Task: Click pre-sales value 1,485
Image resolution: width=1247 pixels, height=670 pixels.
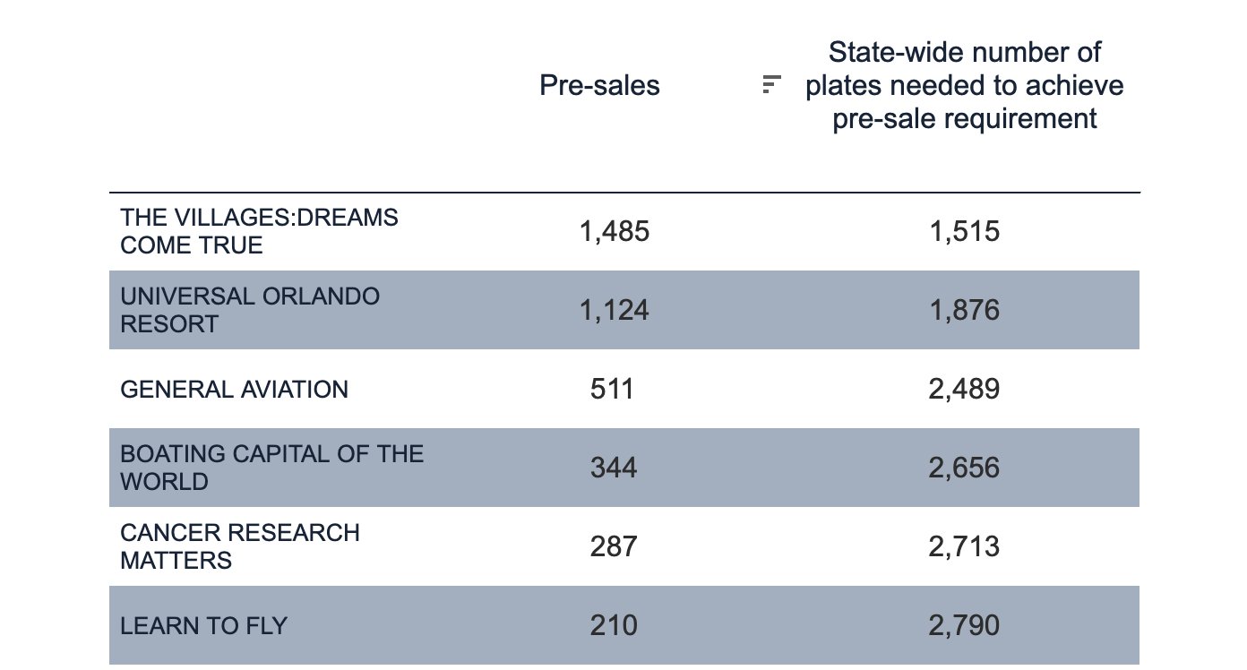Action: [614, 232]
